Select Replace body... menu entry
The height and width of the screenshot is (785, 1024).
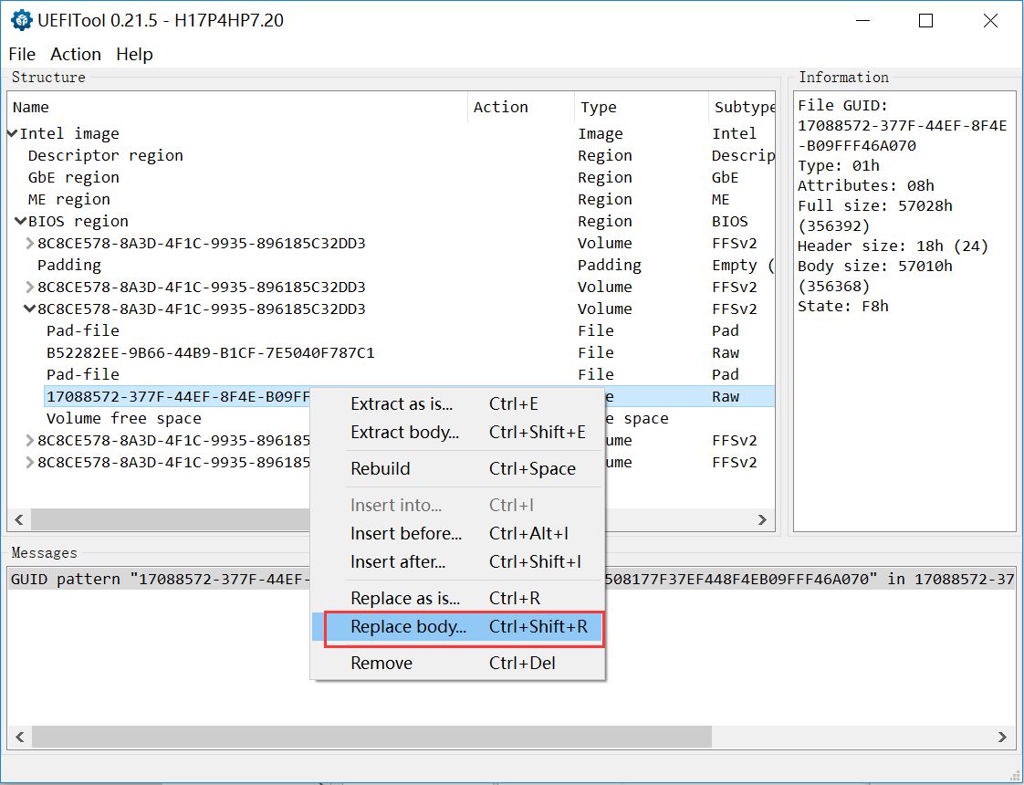458,627
